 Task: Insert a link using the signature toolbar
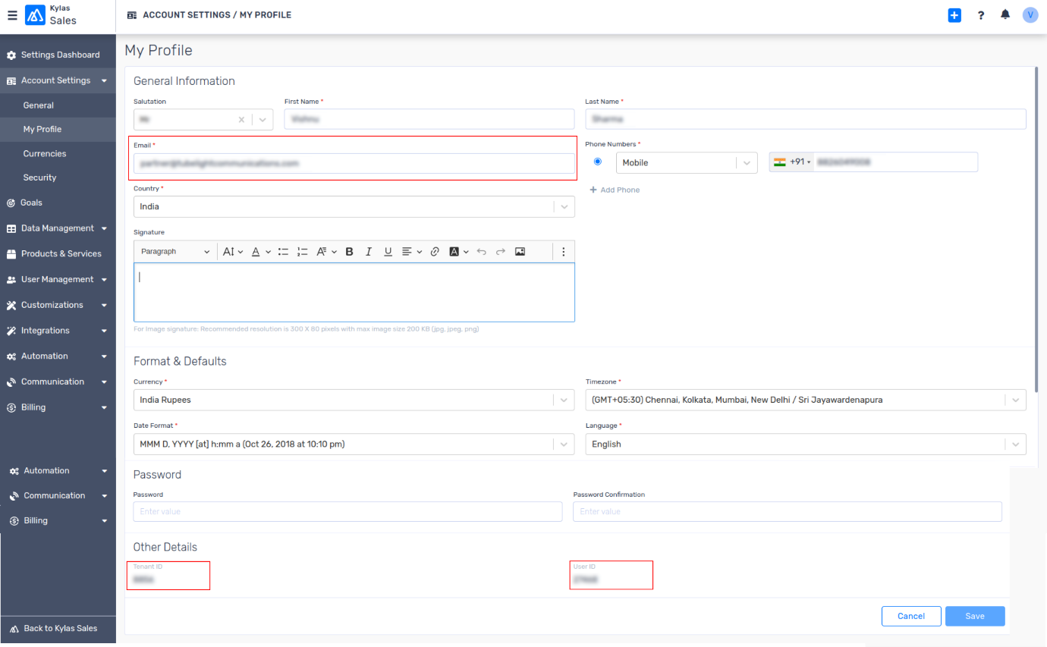click(435, 252)
